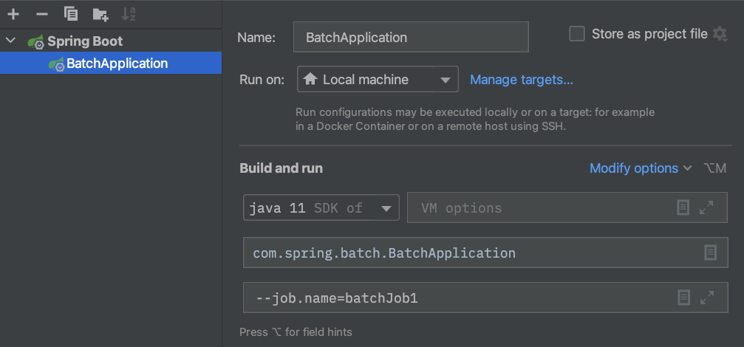
Task: Click the Remove Configuration minus icon
Action: point(42,14)
